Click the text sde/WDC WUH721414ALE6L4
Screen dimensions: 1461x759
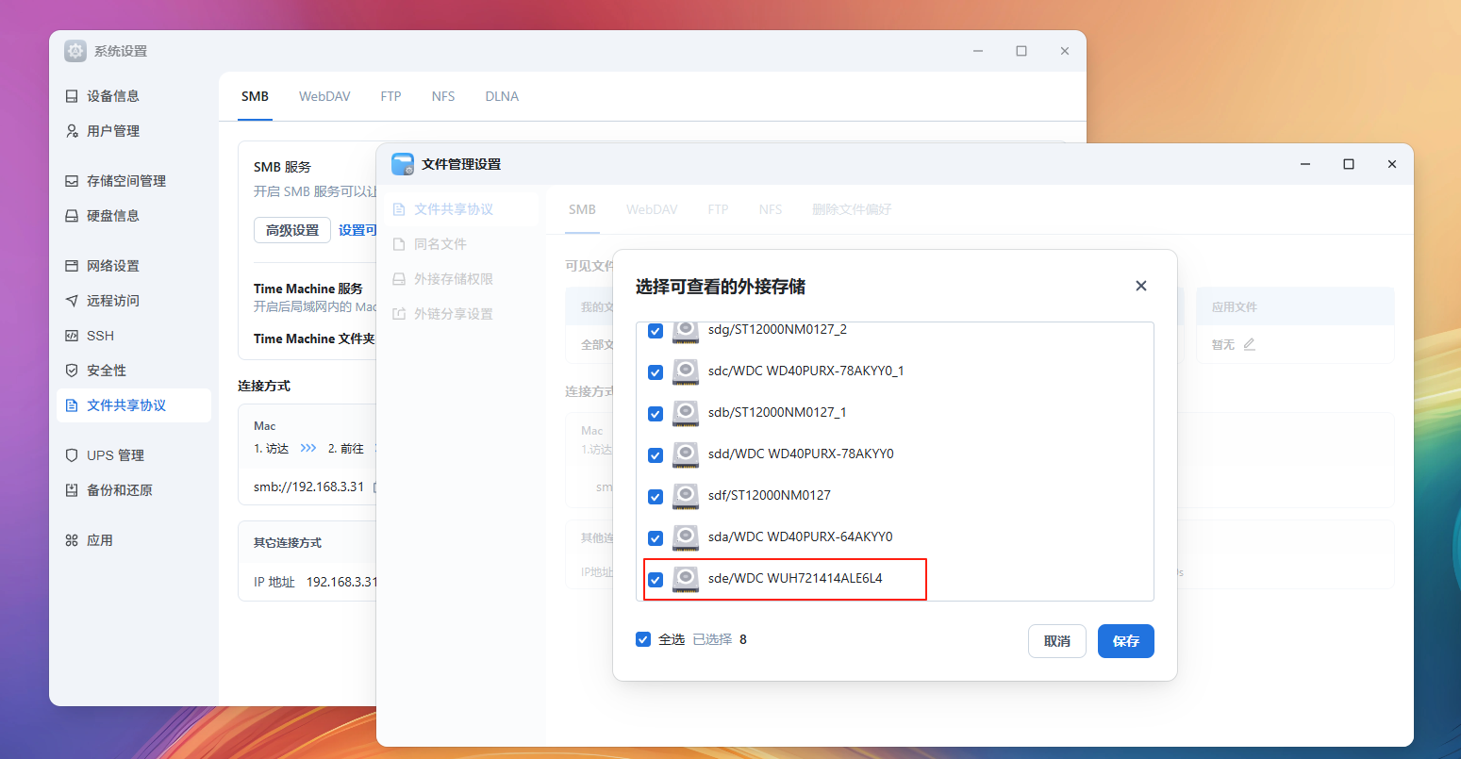coord(795,578)
